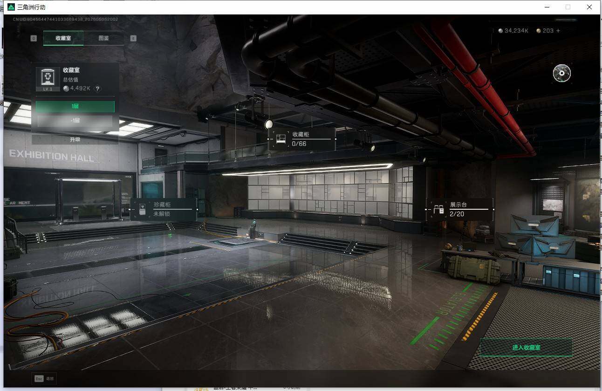Click the 珍藏柜 locked cabinet icon
Screen dimensions: 602x391
[143, 210]
